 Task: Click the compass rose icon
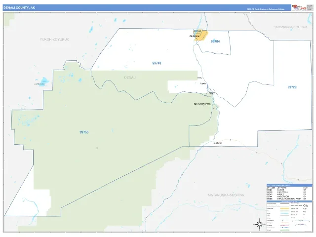pos(259,224)
